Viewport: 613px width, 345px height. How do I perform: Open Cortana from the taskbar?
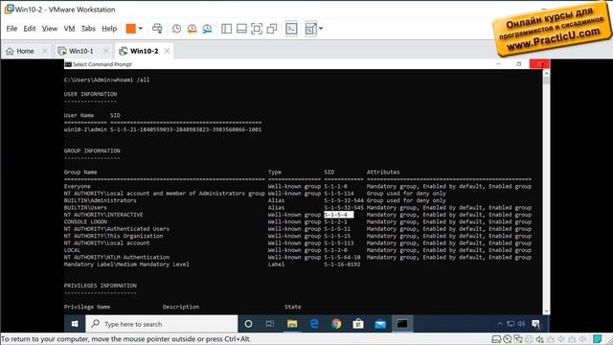coord(248,324)
